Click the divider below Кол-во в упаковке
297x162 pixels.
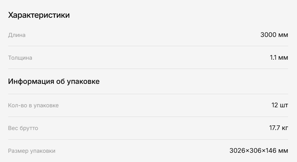coord(148,117)
